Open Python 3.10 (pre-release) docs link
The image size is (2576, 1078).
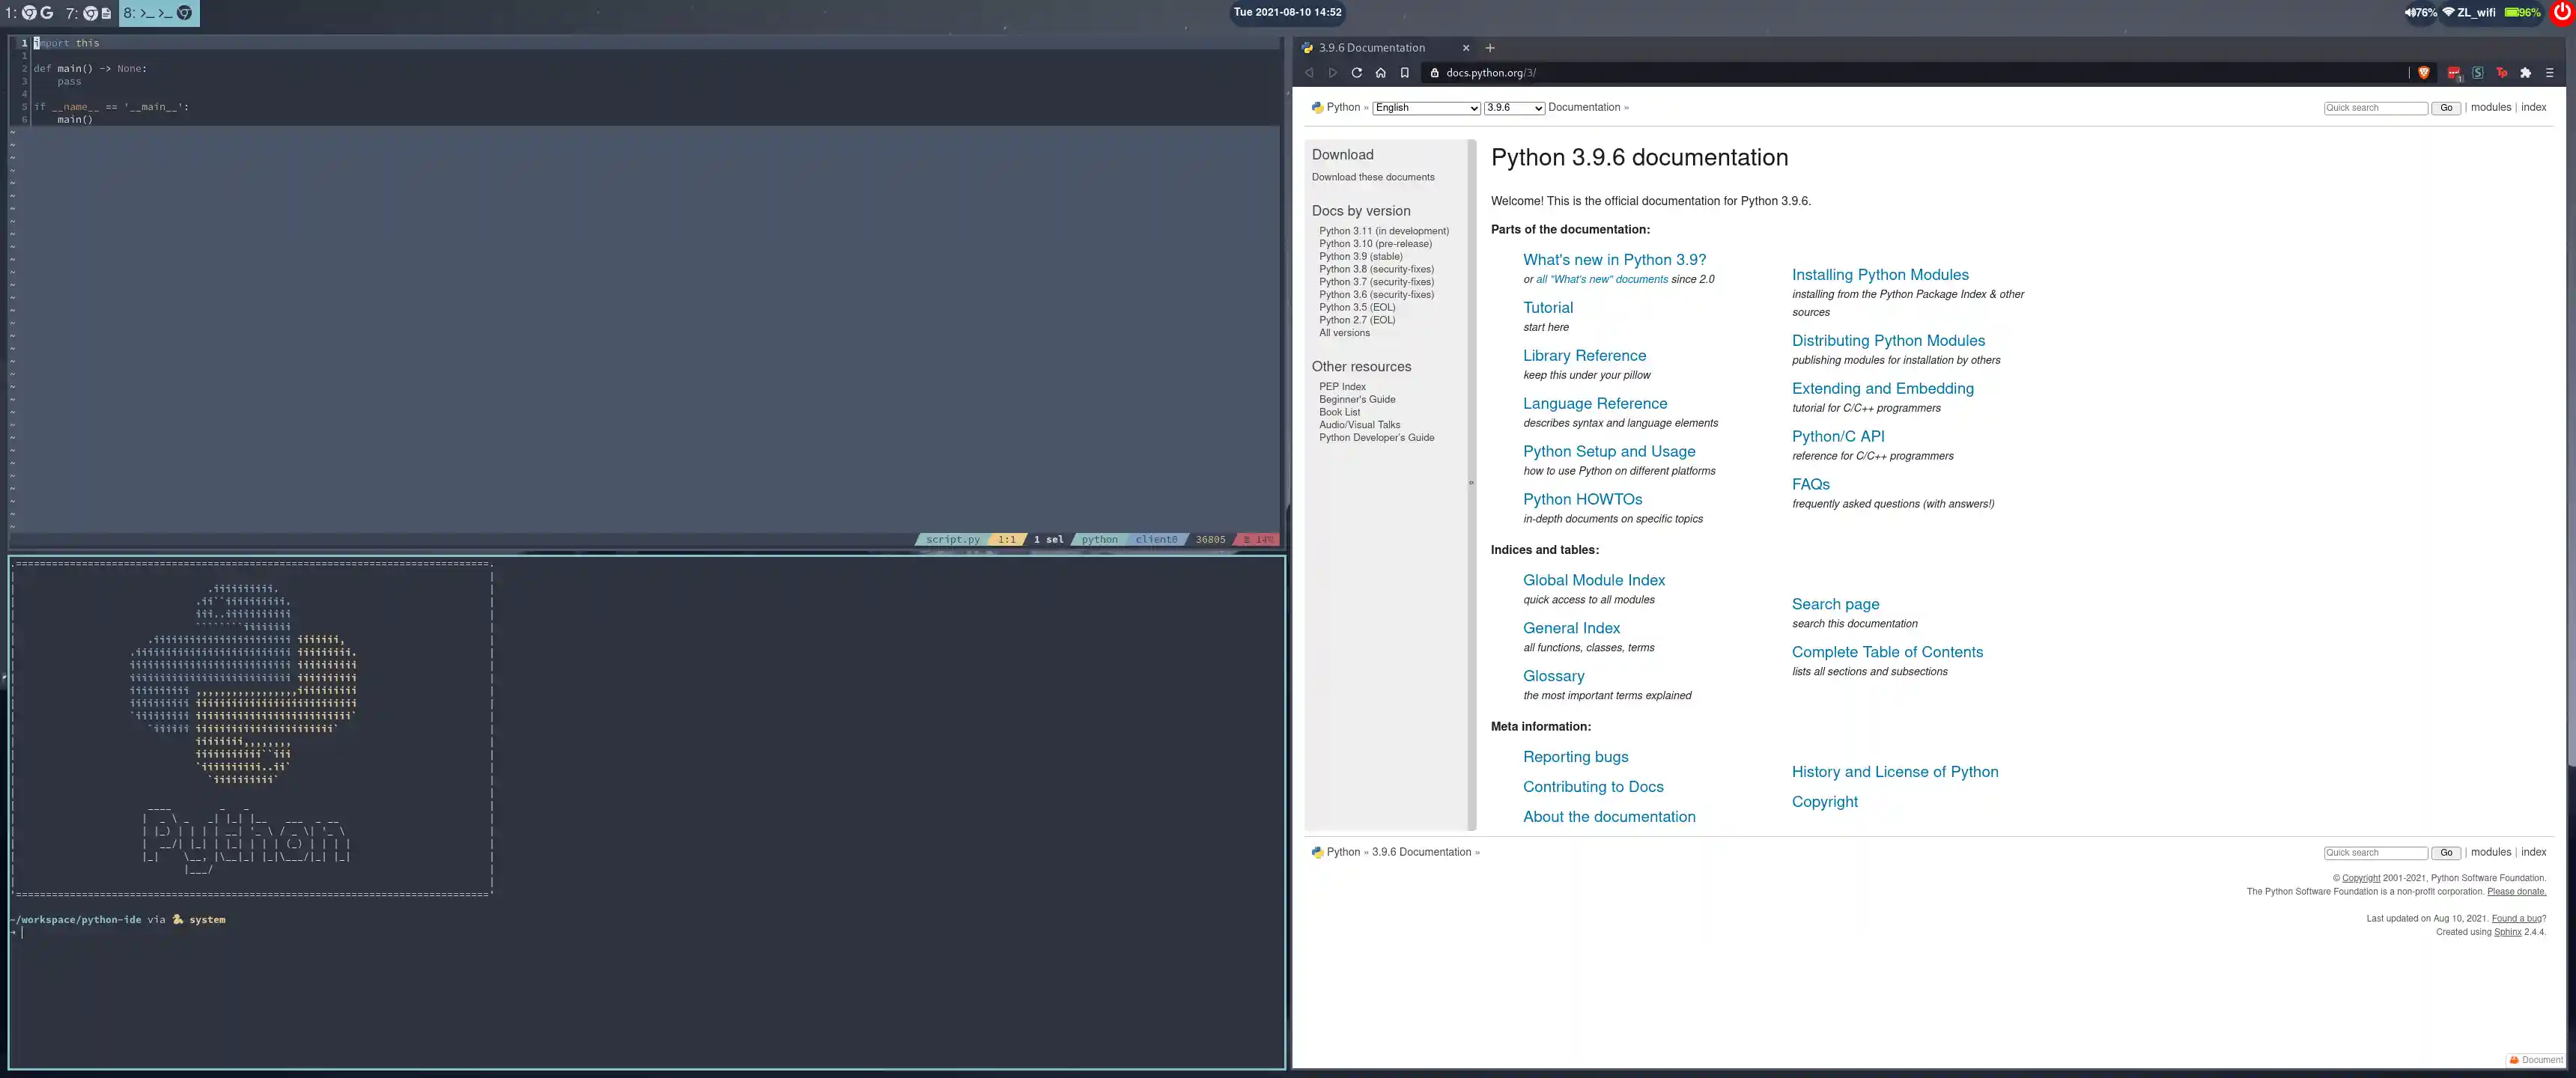click(x=1377, y=243)
